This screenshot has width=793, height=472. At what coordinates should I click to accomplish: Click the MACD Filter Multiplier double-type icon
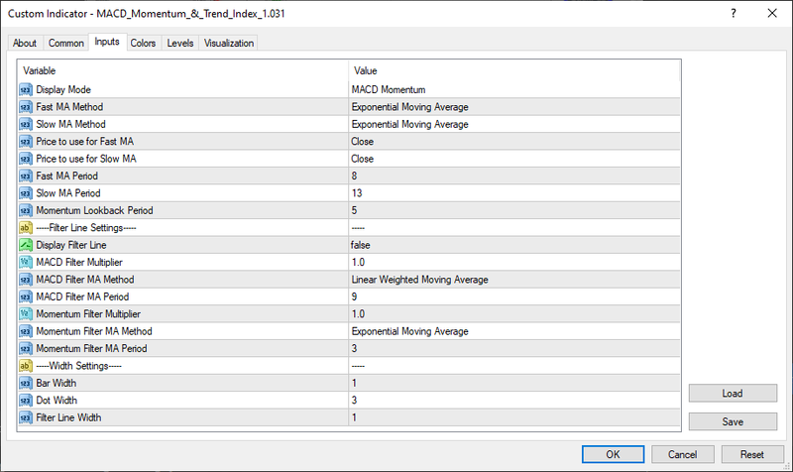tap(26, 262)
